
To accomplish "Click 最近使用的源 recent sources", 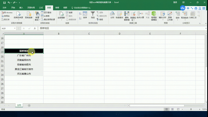I will point(48,20).
